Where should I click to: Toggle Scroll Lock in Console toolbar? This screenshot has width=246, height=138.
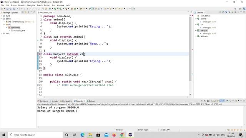tap(214, 101)
